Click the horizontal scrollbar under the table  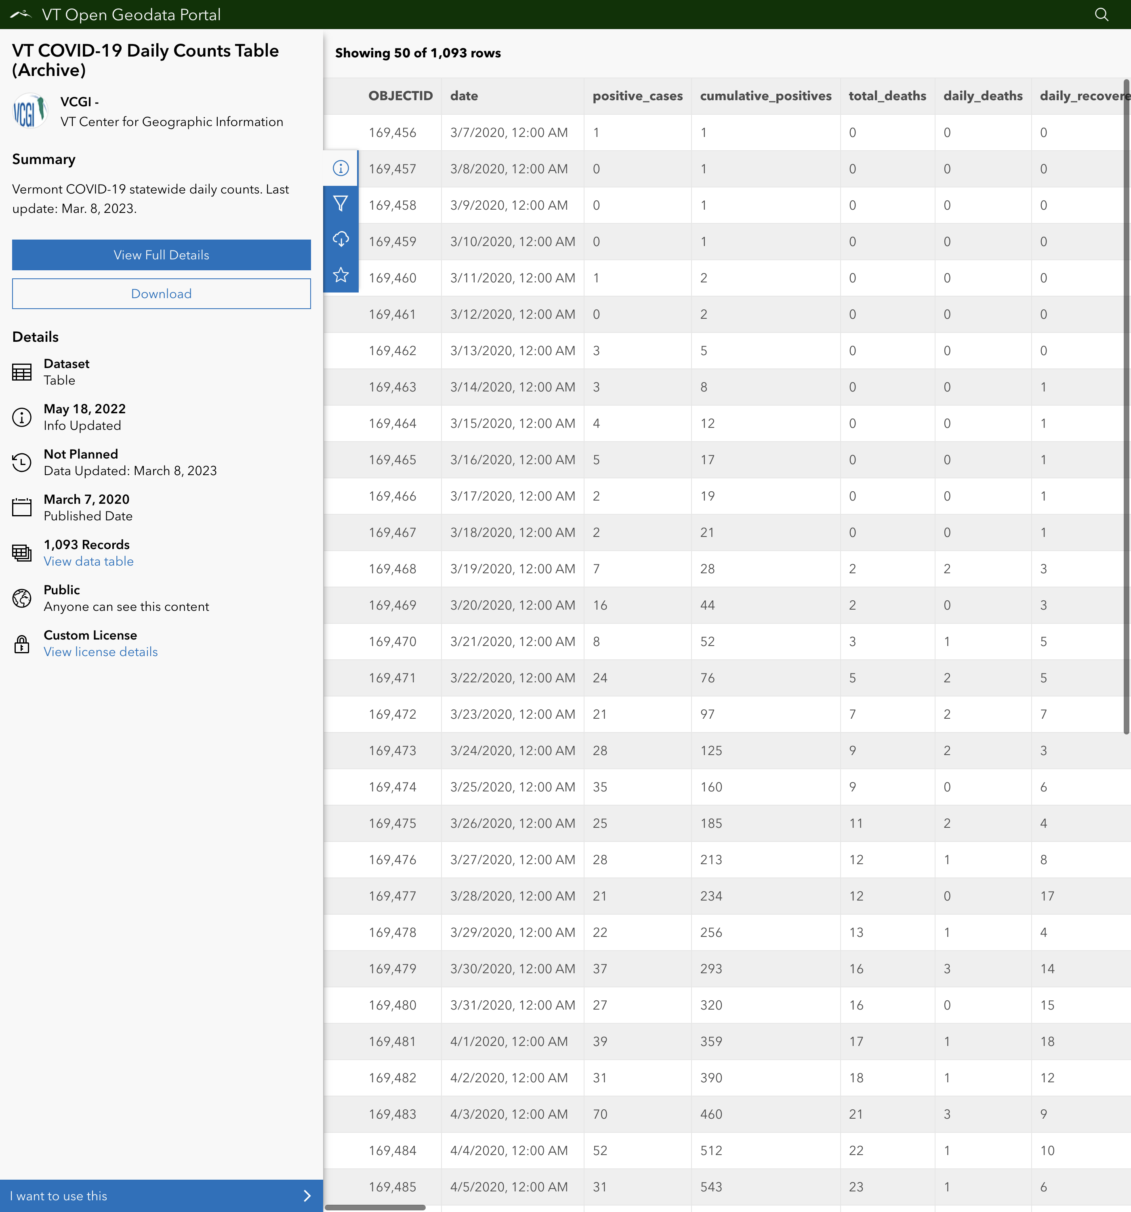(375, 1207)
